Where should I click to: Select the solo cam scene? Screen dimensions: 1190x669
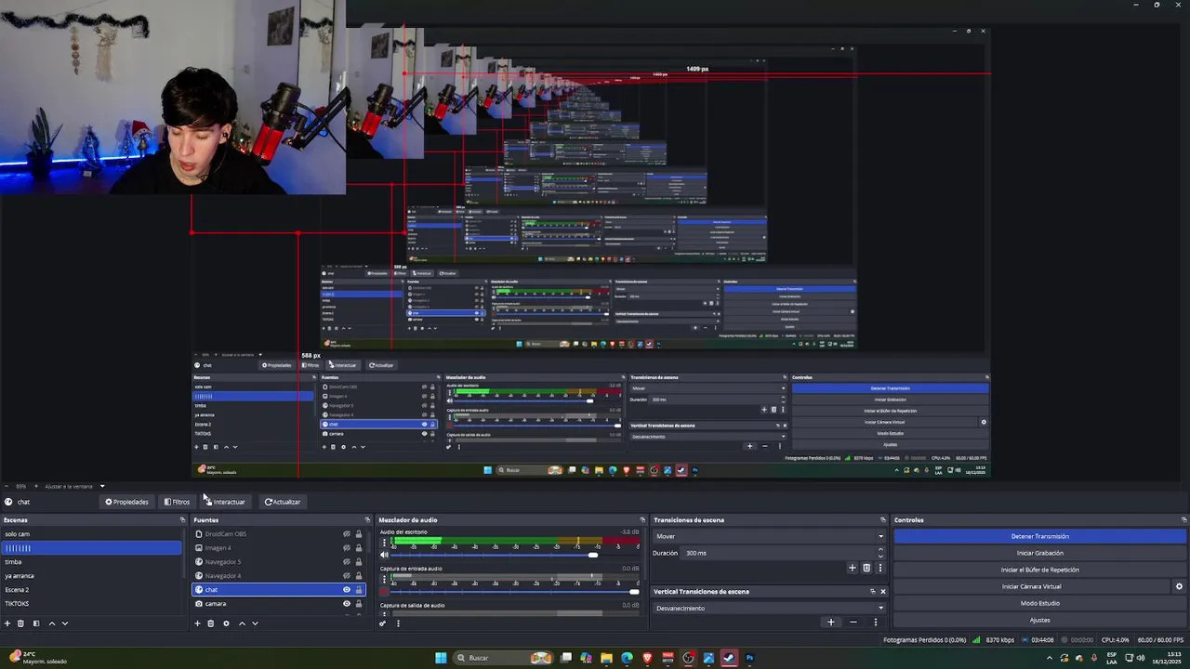coord(91,534)
